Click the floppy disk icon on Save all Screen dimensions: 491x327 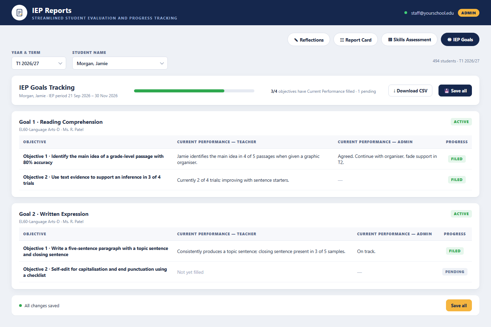click(x=447, y=91)
